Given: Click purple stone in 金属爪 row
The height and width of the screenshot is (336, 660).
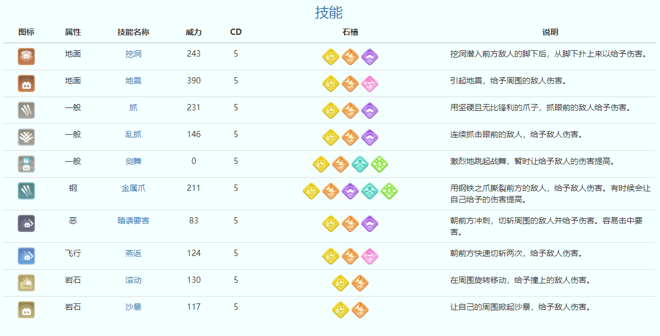Looking at the screenshot, I should 350,191.
